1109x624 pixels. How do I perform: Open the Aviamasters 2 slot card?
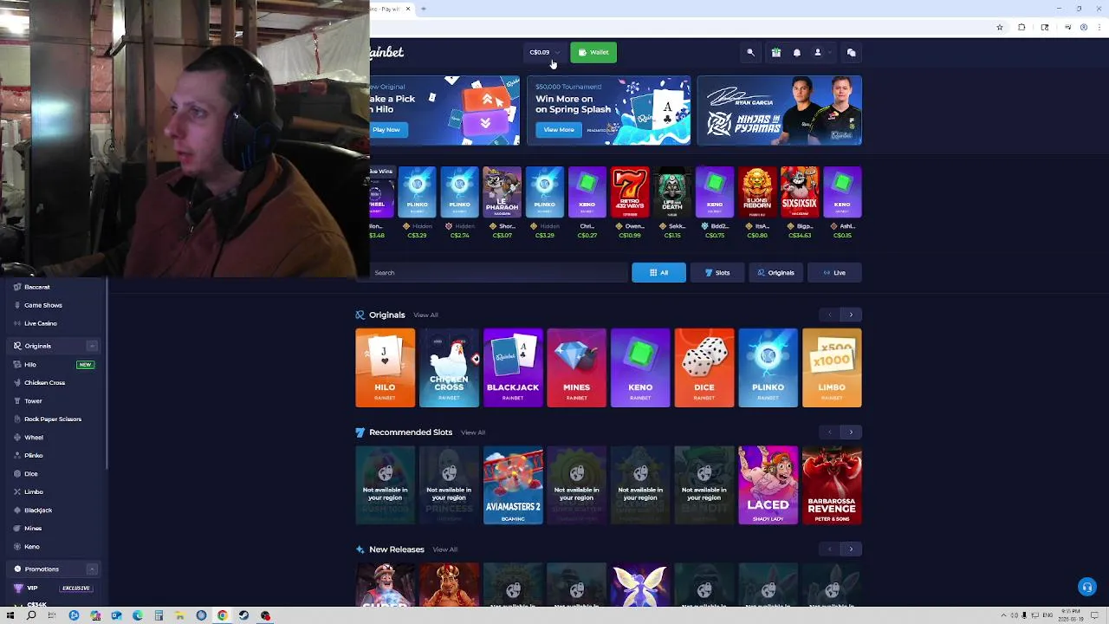[513, 485]
